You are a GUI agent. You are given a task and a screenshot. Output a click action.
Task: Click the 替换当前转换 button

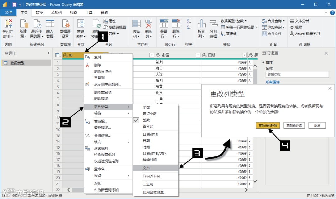click(x=268, y=125)
